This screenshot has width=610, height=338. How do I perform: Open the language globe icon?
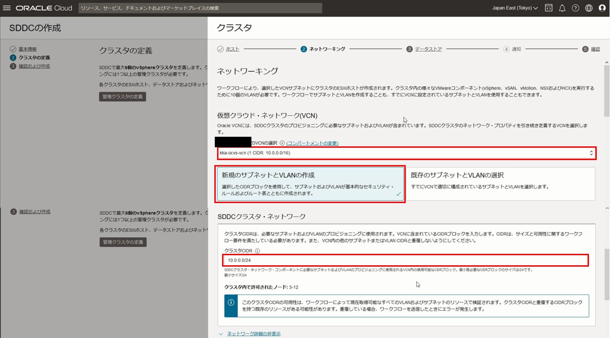589,8
